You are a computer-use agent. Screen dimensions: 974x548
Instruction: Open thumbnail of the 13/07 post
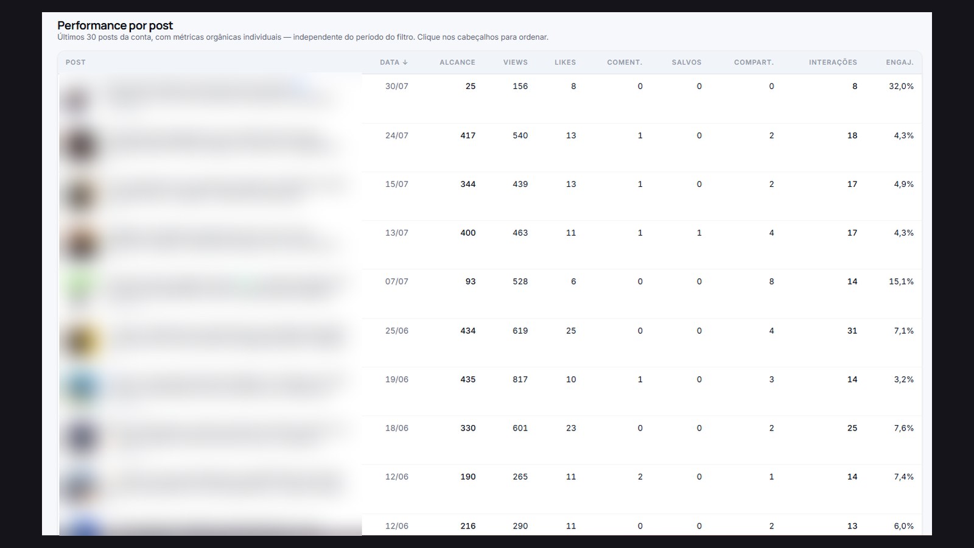(80, 245)
